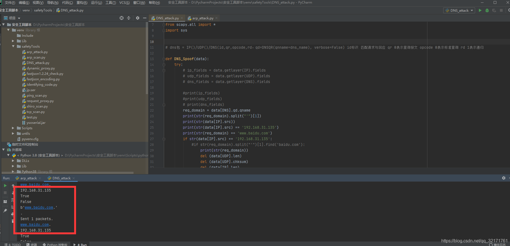
Task: Open the www.baidu.com link below Sent 1 packets
Action: click(x=35, y=225)
